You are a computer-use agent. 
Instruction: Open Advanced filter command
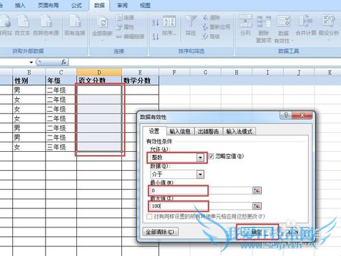coord(211,36)
